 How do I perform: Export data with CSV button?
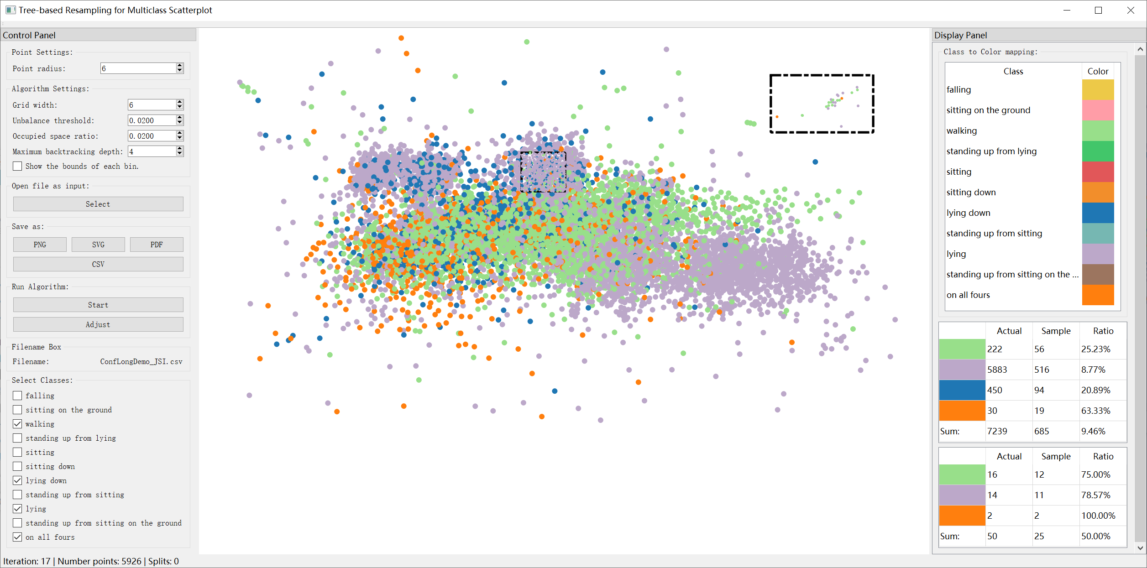pos(98,264)
